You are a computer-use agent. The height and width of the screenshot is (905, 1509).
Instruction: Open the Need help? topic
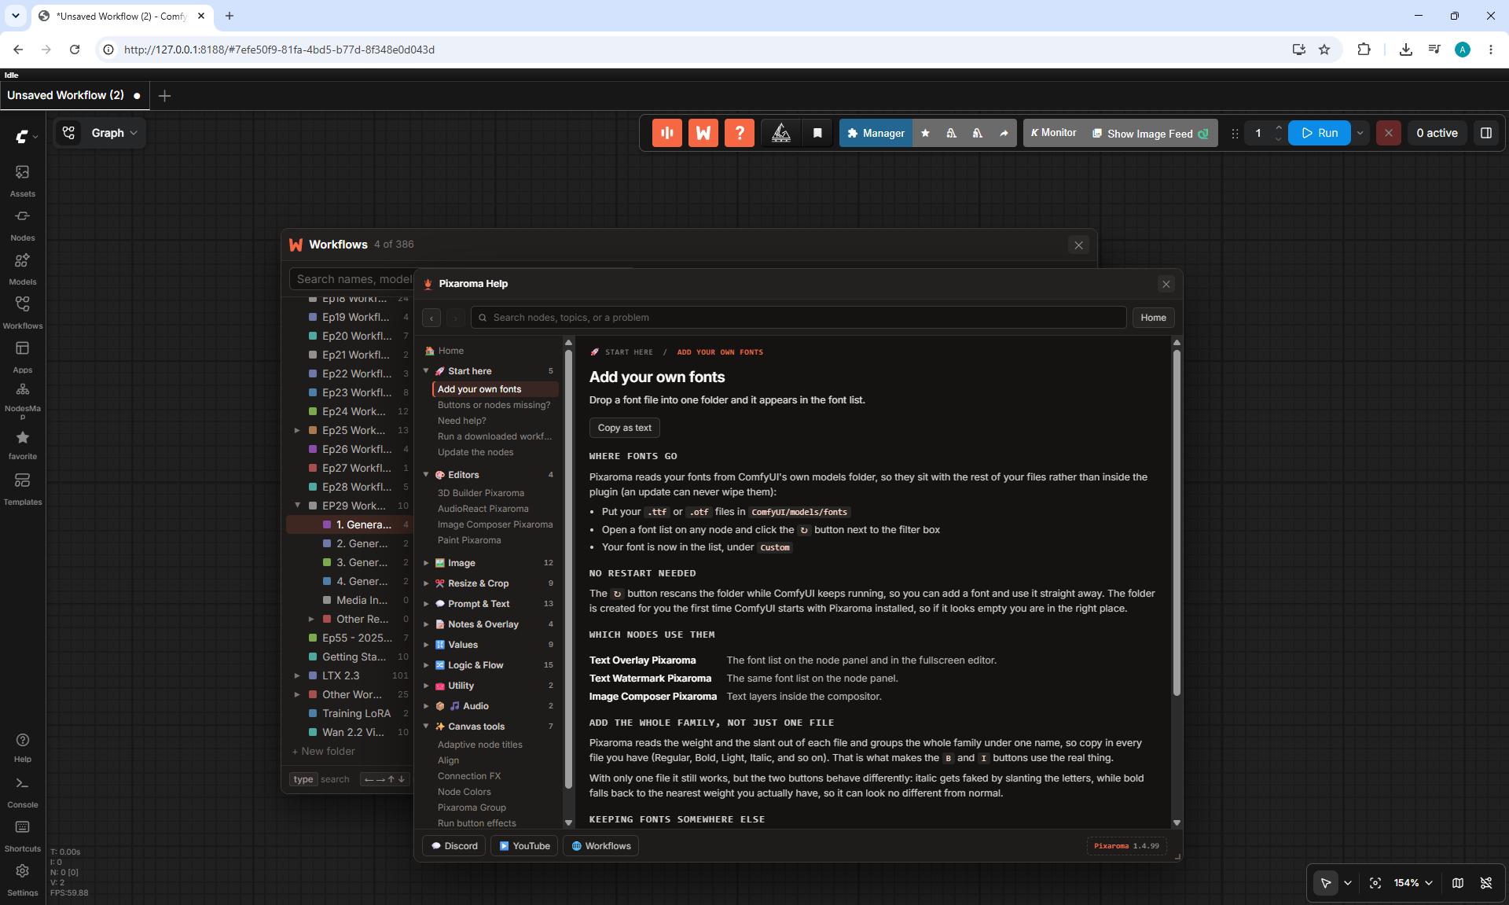coord(461,421)
